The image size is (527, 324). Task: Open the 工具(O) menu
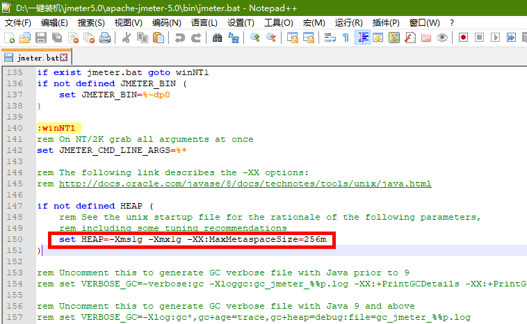tap(279, 23)
